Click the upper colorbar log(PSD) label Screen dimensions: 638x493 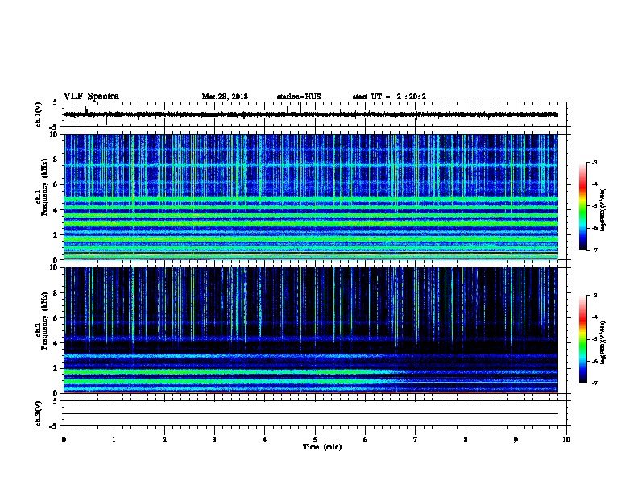[603, 210]
